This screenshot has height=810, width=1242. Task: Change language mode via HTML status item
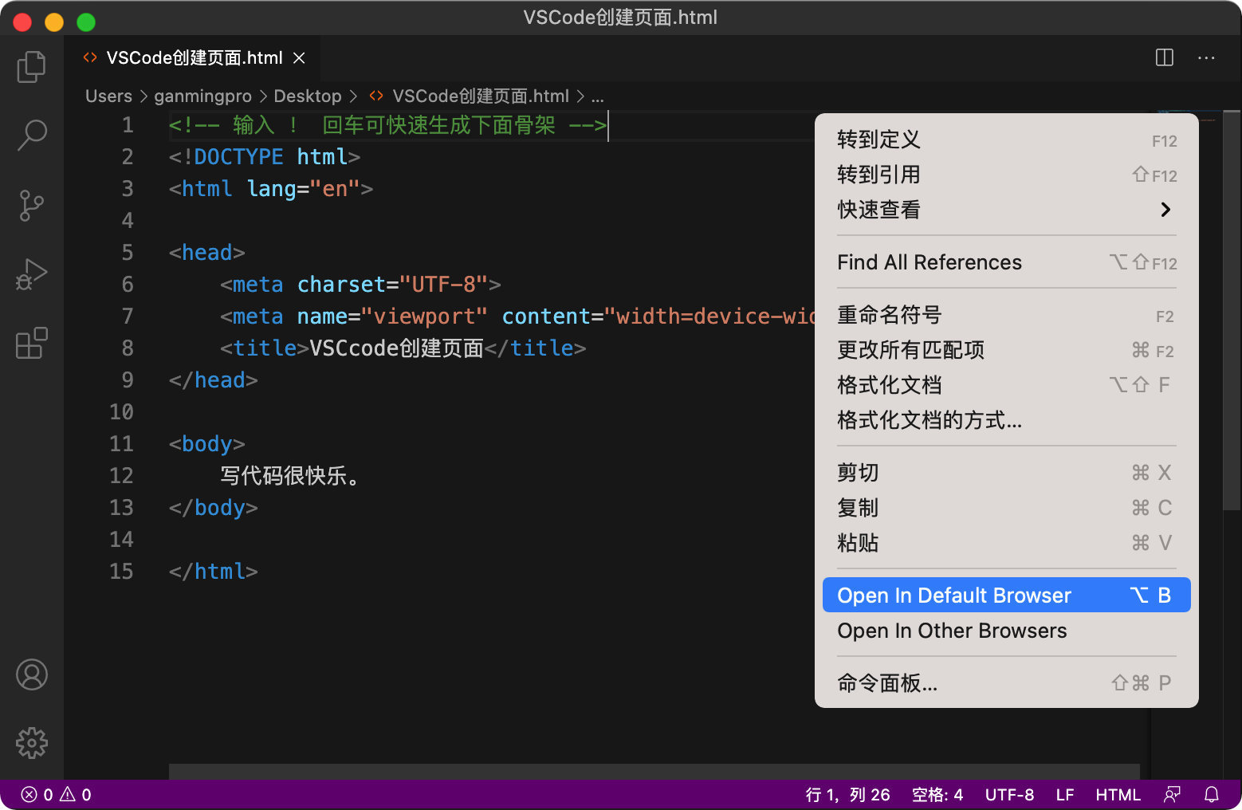click(1118, 795)
